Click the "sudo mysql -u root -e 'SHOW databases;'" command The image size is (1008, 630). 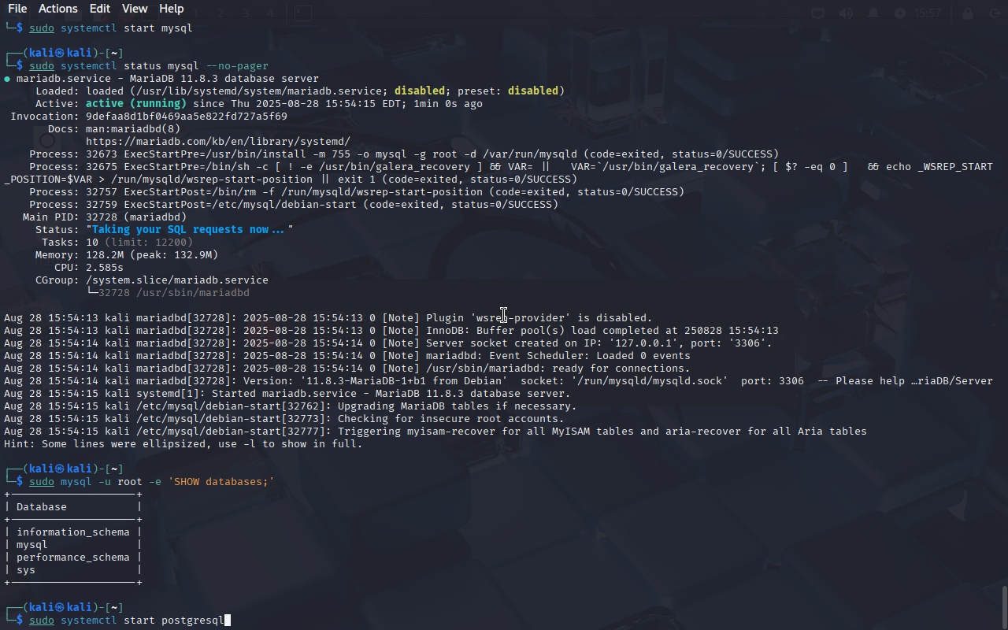[x=152, y=481]
